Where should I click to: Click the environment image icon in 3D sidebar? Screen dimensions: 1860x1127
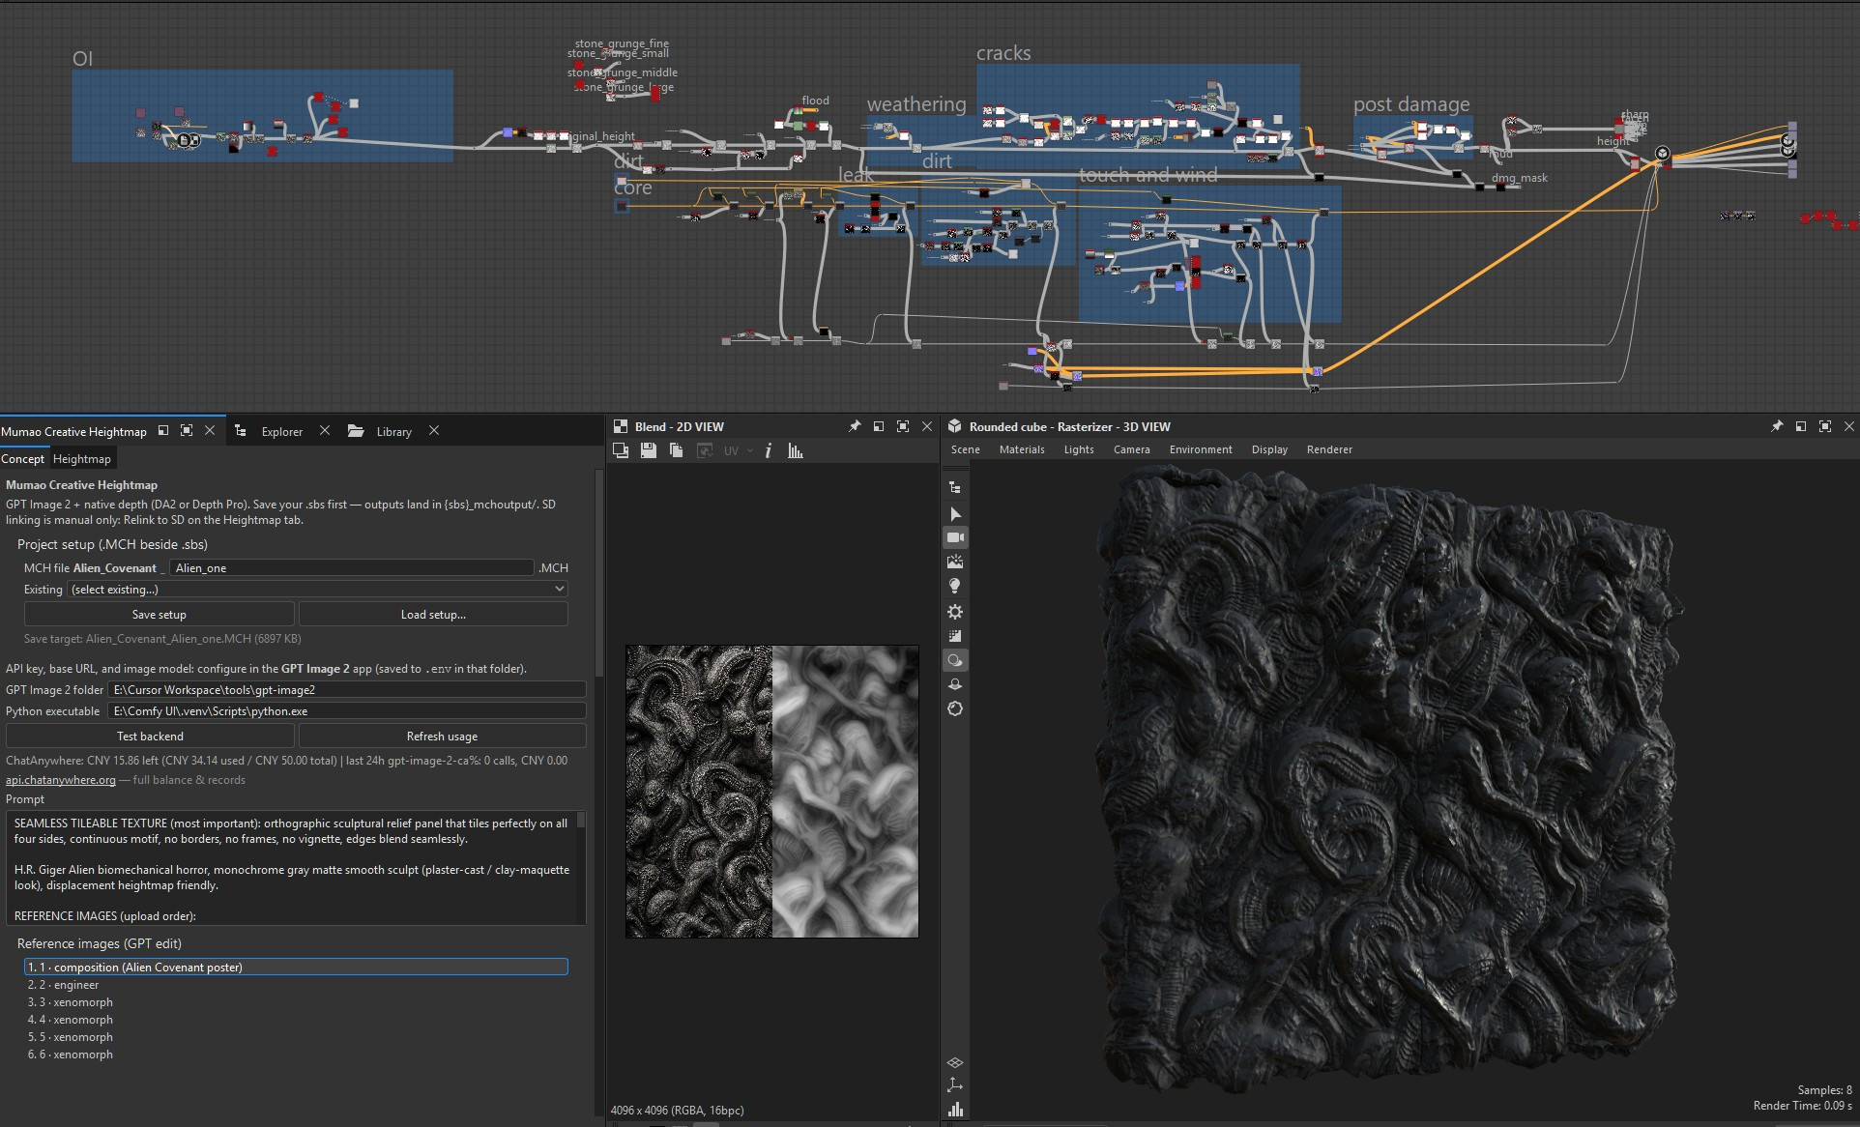tap(955, 562)
